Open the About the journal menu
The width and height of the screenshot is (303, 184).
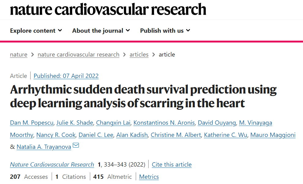(x=101, y=31)
